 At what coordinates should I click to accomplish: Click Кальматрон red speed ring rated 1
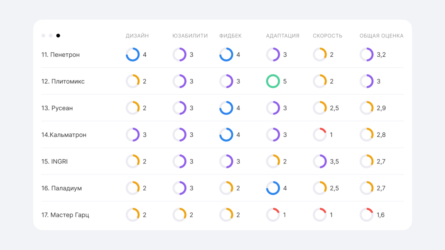(320, 135)
